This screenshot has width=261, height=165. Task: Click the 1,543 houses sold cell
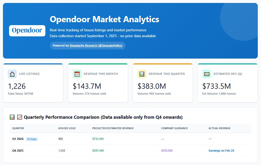(x=62, y=151)
